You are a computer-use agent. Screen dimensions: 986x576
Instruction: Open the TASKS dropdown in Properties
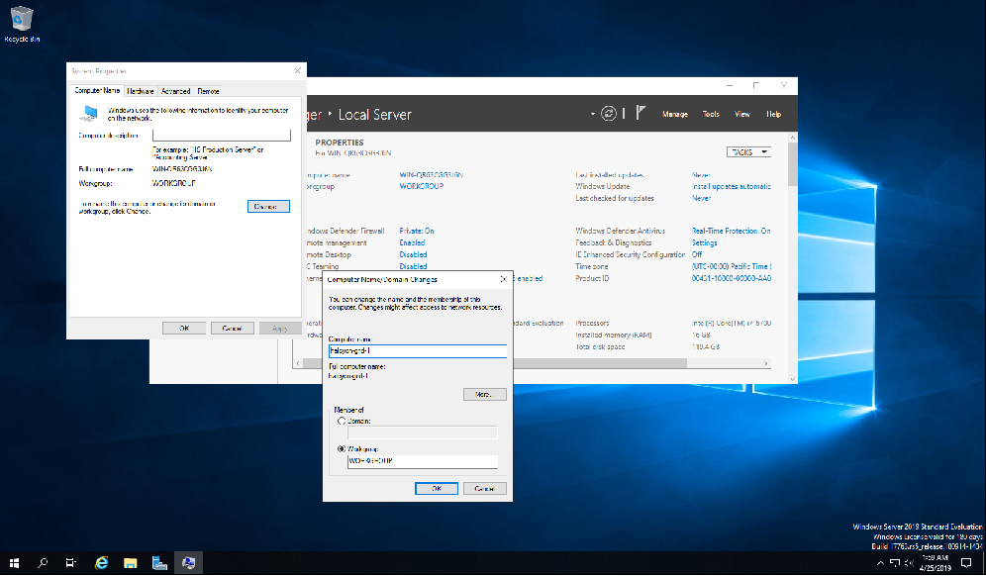click(x=749, y=152)
